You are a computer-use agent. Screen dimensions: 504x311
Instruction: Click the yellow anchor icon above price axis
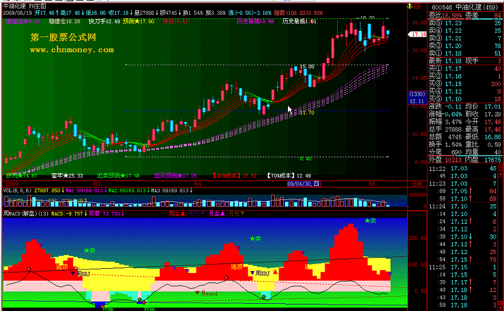[410, 6]
